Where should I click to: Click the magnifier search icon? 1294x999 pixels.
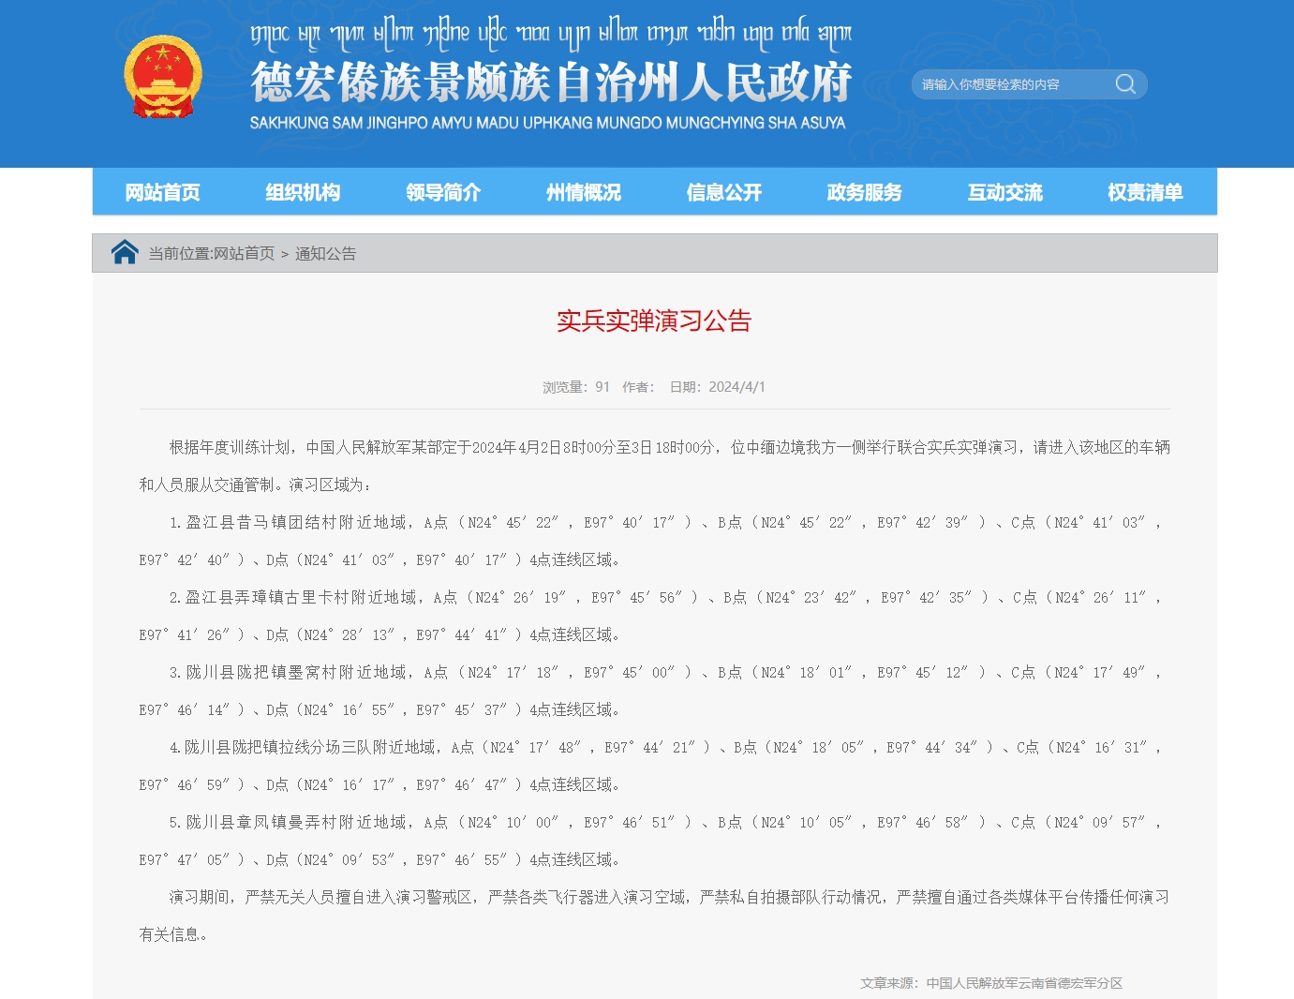tap(1125, 84)
